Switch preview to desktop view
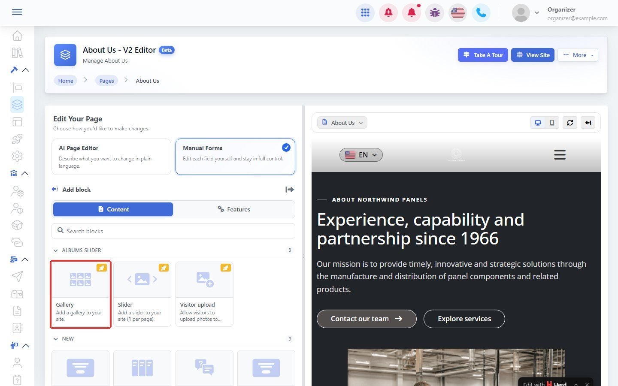618x386 pixels. tap(538, 123)
